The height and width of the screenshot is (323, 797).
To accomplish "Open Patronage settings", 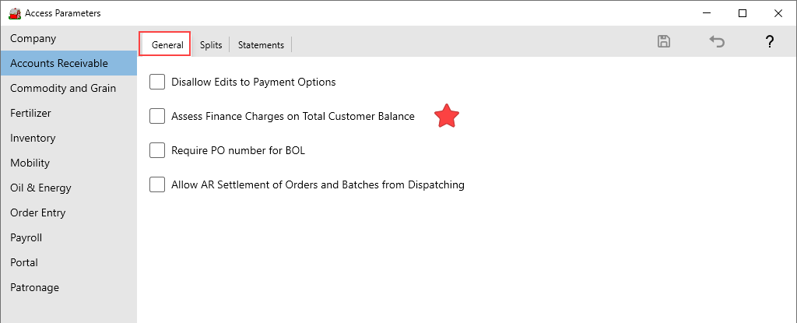I will [x=34, y=287].
